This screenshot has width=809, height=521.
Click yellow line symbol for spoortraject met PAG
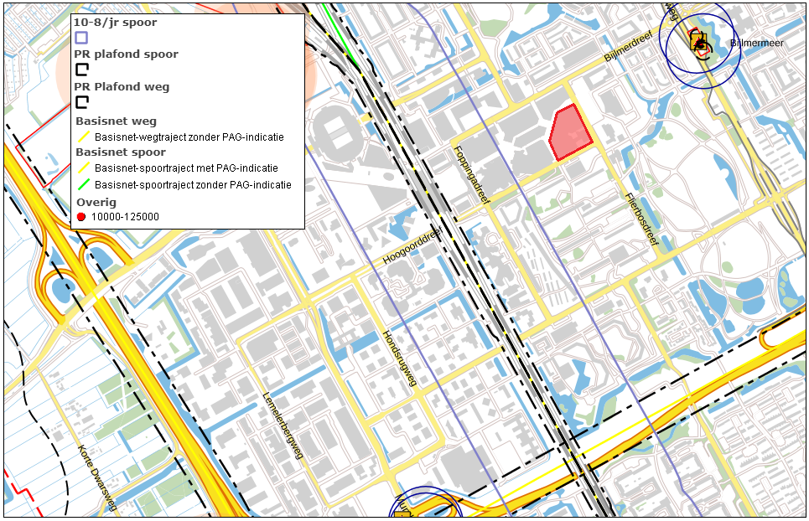coord(83,168)
